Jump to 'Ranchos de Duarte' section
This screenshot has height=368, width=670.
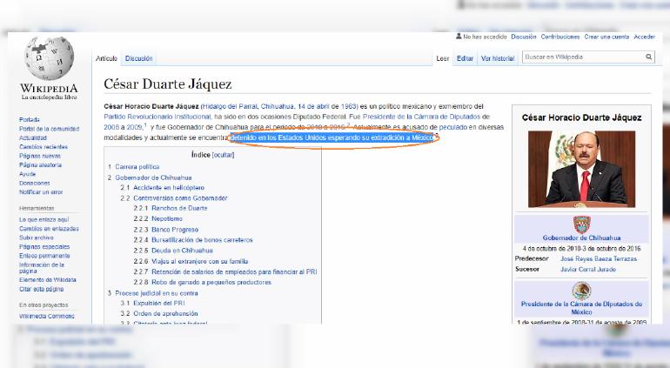179,208
